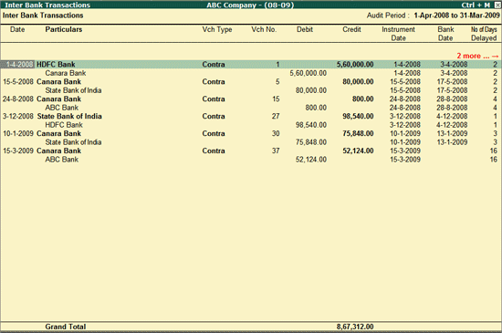
Task: Select the Canara Bank entry dated 10-1-2009
Action: 251,133
